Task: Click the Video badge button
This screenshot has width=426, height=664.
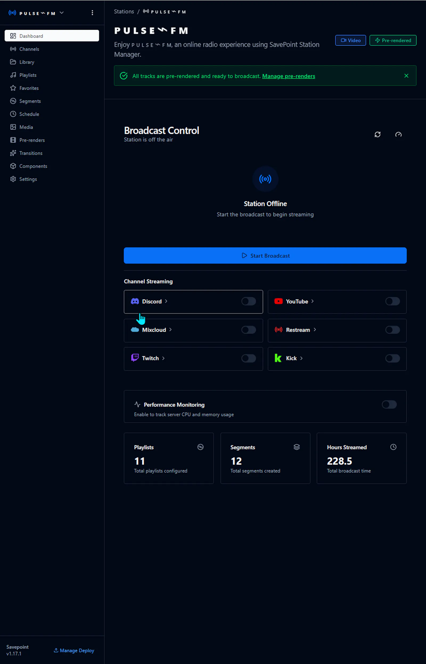Action: [x=350, y=40]
